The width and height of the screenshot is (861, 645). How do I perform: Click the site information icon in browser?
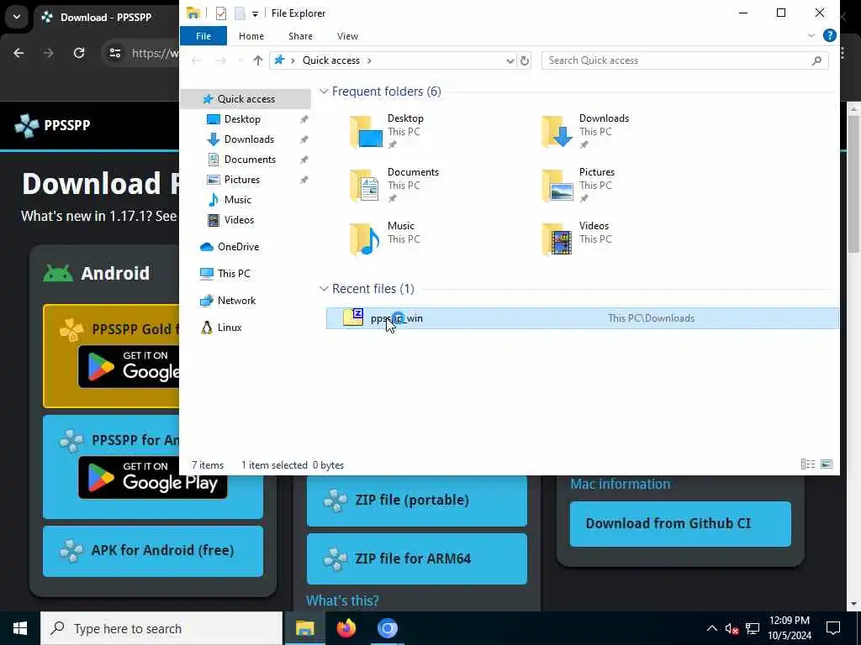coord(114,53)
